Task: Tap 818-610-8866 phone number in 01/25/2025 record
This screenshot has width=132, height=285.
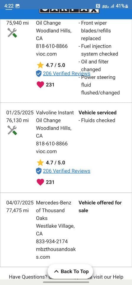Action: 52,144
